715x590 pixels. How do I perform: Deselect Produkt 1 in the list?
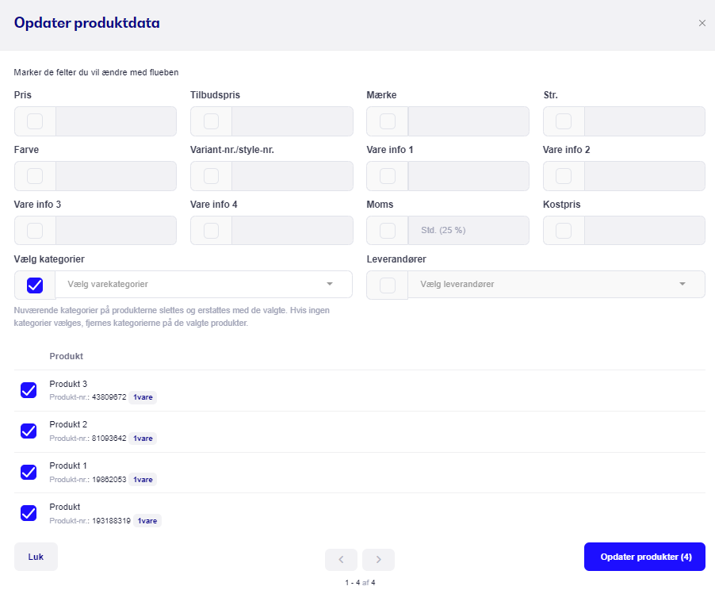[29, 472]
